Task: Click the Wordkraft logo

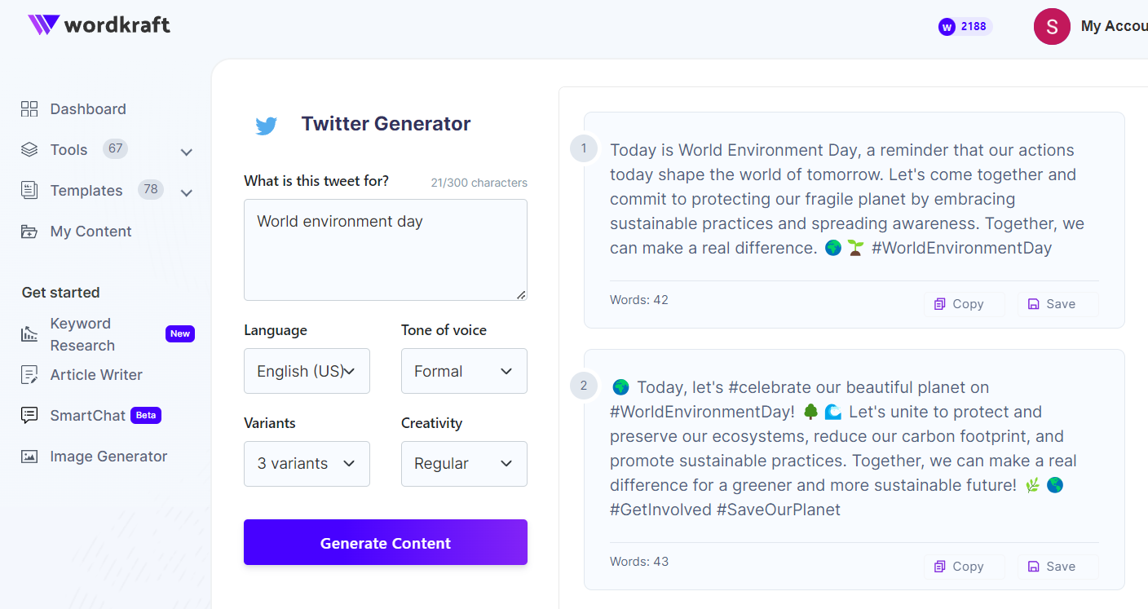Action: [98, 25]
